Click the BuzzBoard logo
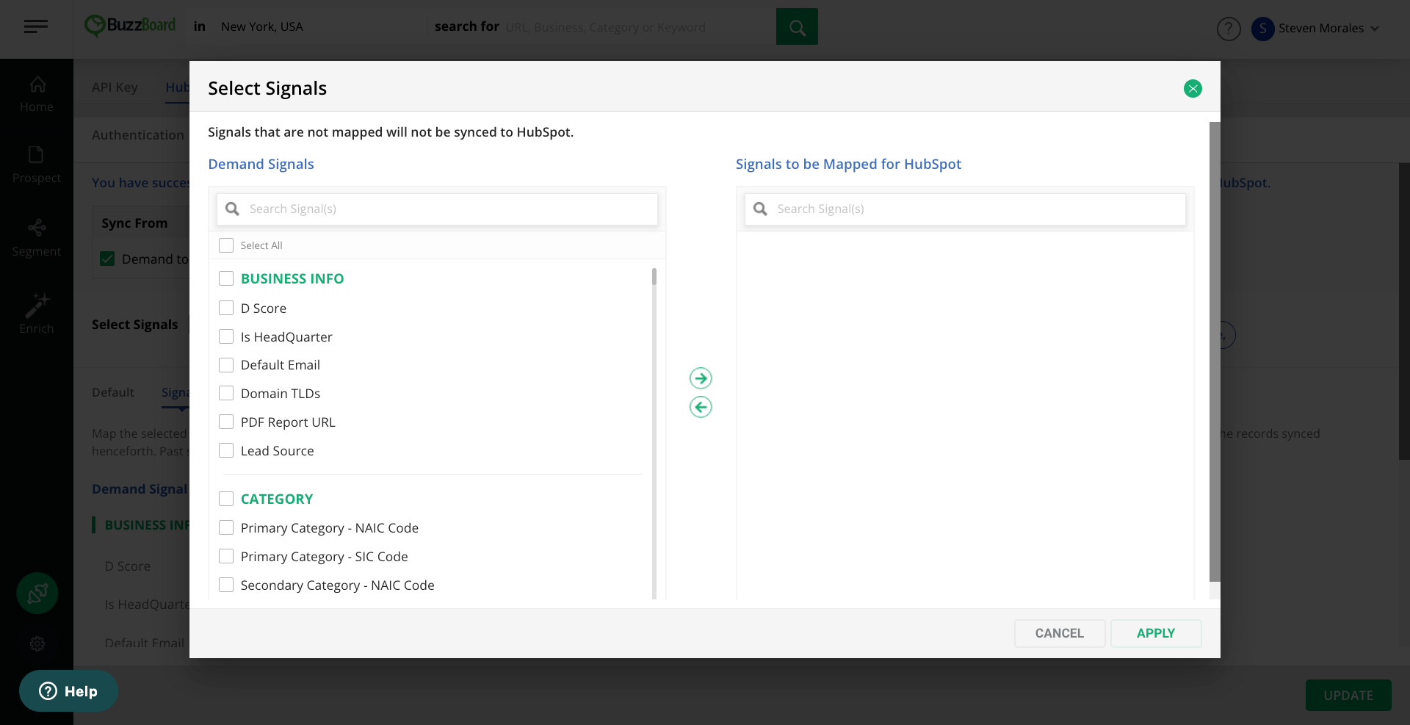The height and width of the screenshot is (725, 1410). 131,26
